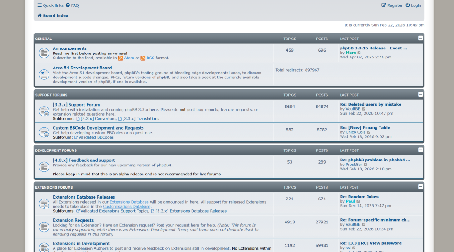Open the Login link

tap(413, 5)
